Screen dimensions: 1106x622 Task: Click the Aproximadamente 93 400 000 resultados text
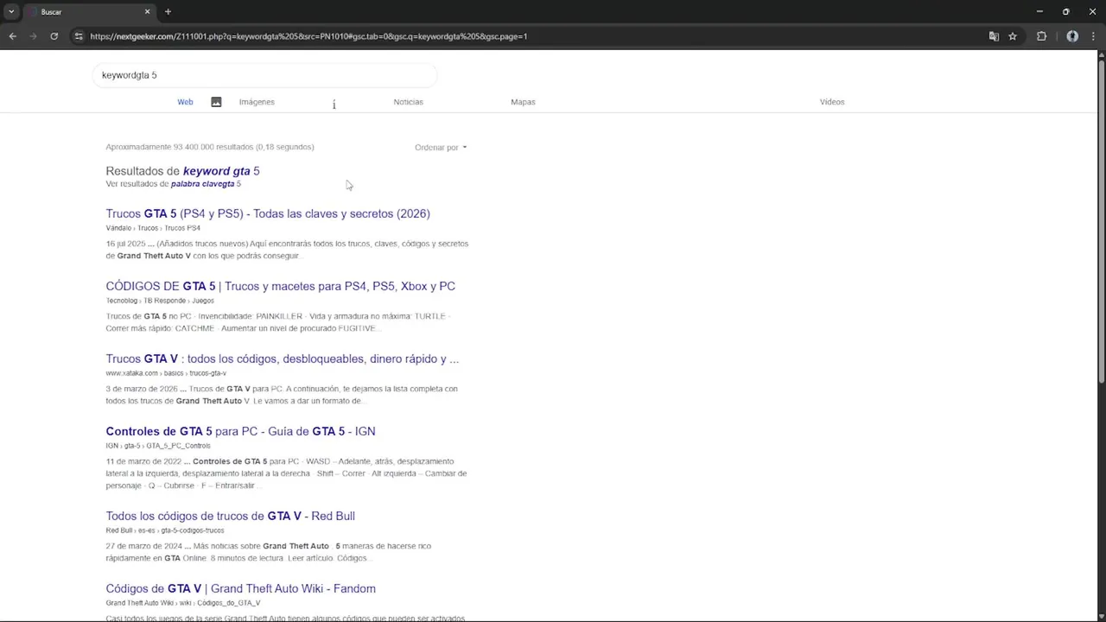pos(210,147)
